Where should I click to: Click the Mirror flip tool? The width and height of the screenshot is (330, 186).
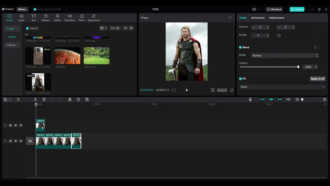[x=70, y=99]
